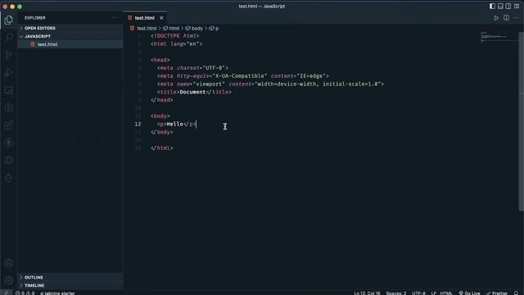524x295 pixels.
Task: Customize Layout icon in title bar
Action: (517, 6)
